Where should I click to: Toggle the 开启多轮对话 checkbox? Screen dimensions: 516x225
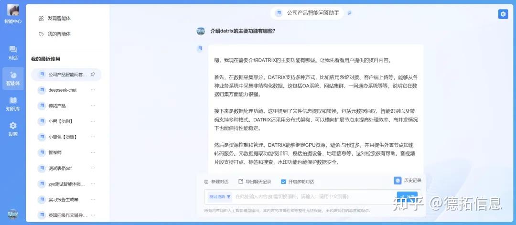[283, 182]
